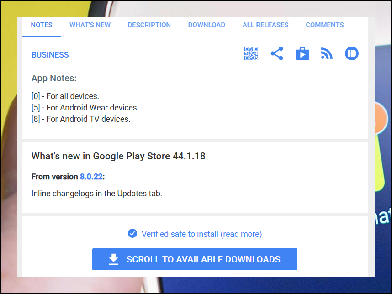The image size is (392, 294).
Task: Switch to the Notes tab
Action: [x=42, y=25]
